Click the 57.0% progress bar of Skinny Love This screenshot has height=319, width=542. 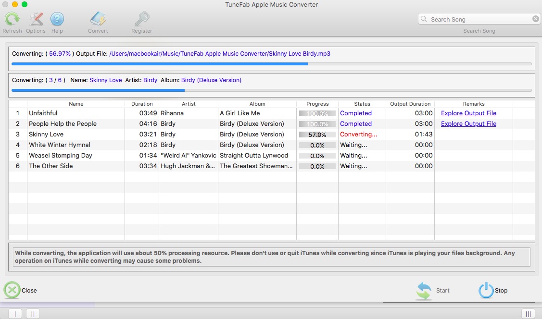point(317,135)
